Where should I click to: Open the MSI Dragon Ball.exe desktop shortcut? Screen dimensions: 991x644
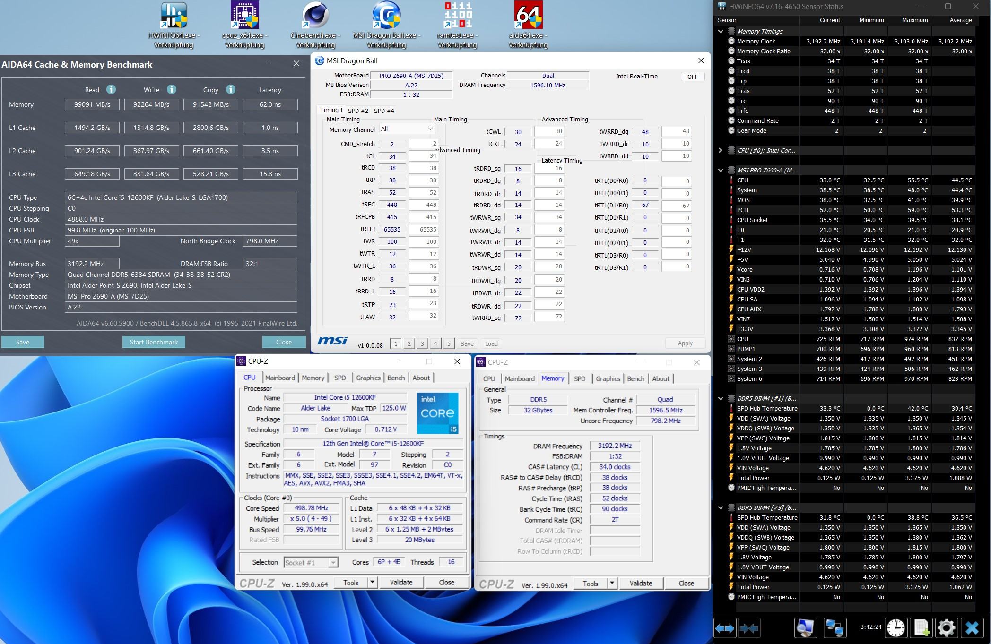[x=386, y=26]
